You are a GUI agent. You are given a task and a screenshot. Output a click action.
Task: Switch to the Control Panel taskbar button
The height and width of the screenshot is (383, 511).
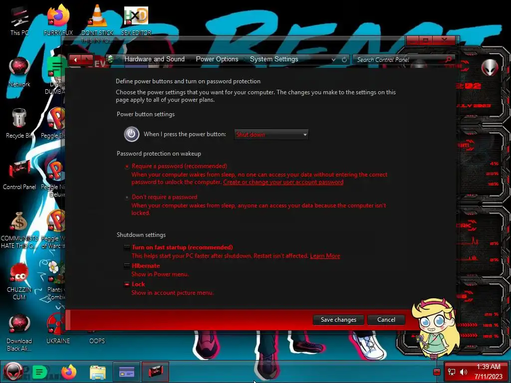tap(156, 372)
